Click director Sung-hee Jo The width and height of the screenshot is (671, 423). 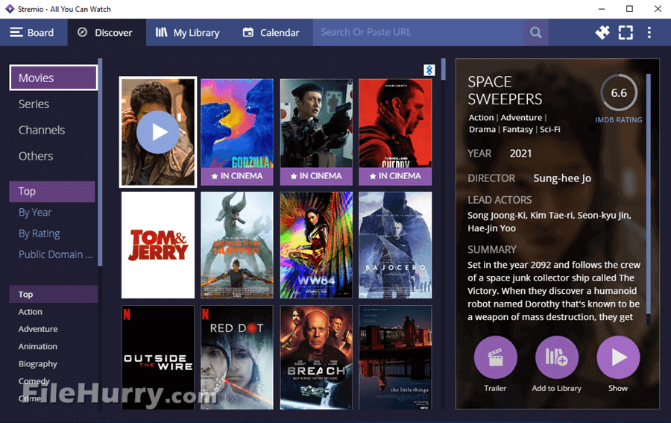click(562, 178)
